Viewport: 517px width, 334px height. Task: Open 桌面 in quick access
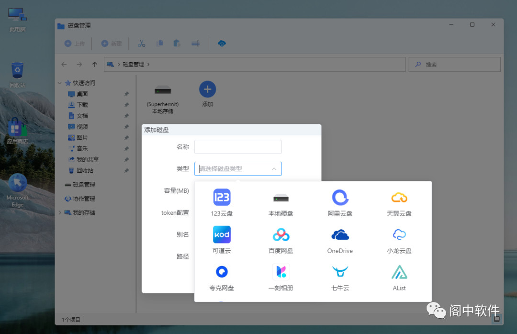point(78,94)
